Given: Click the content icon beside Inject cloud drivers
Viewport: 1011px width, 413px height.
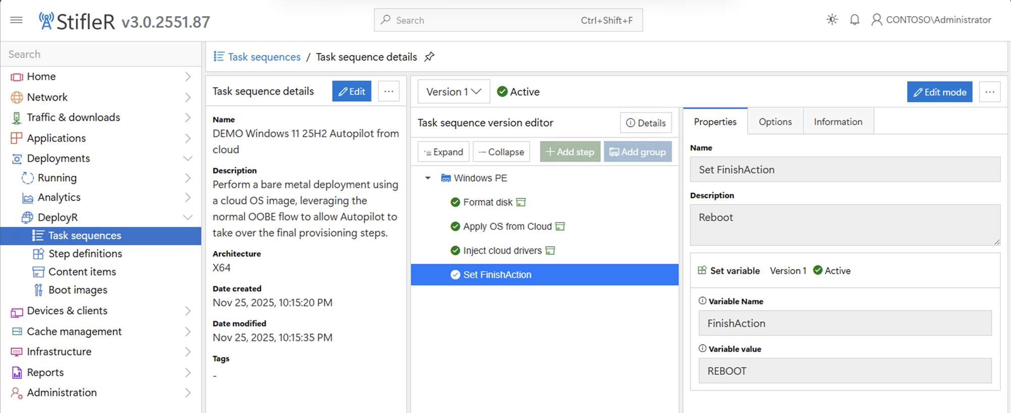Looking at the screenshot, I should 550,250.
